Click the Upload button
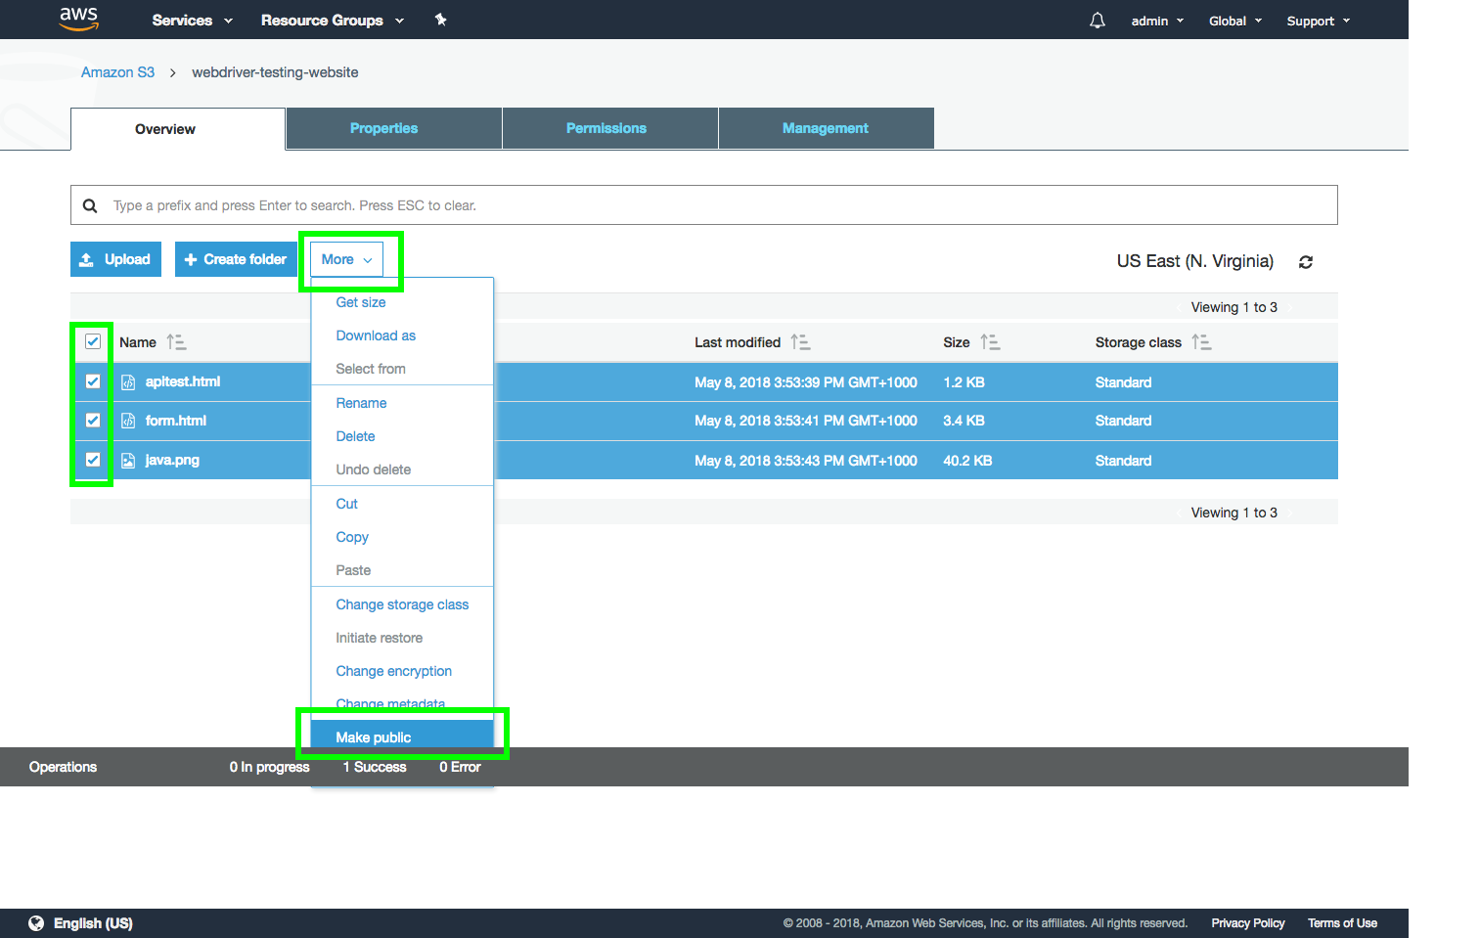Image resolution: width=1480 pixels, height=938 pixels. [x=115, y=259]
